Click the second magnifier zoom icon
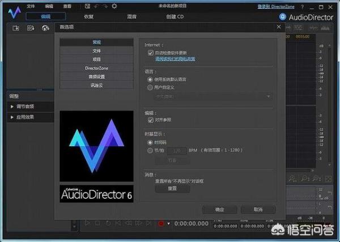The height and width of the screenshot is (242, 340). [305, 179]
